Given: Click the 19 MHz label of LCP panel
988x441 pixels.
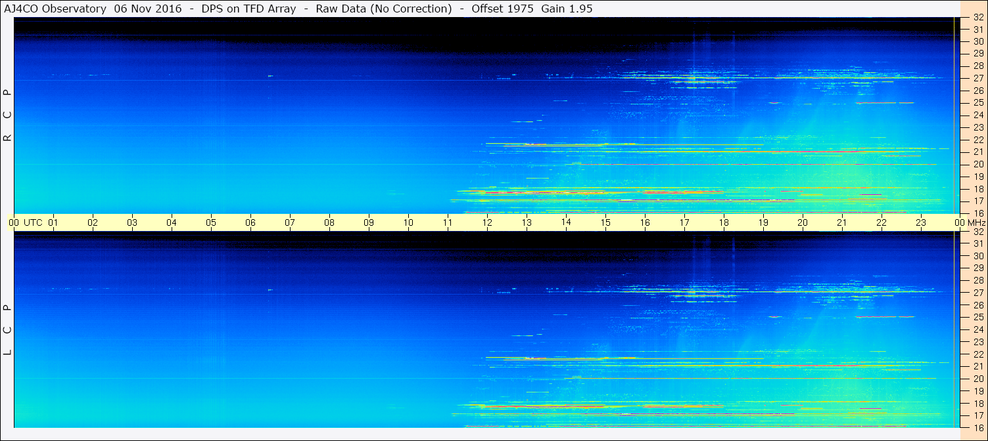Looking at the screenshot, I should (978, 391).
